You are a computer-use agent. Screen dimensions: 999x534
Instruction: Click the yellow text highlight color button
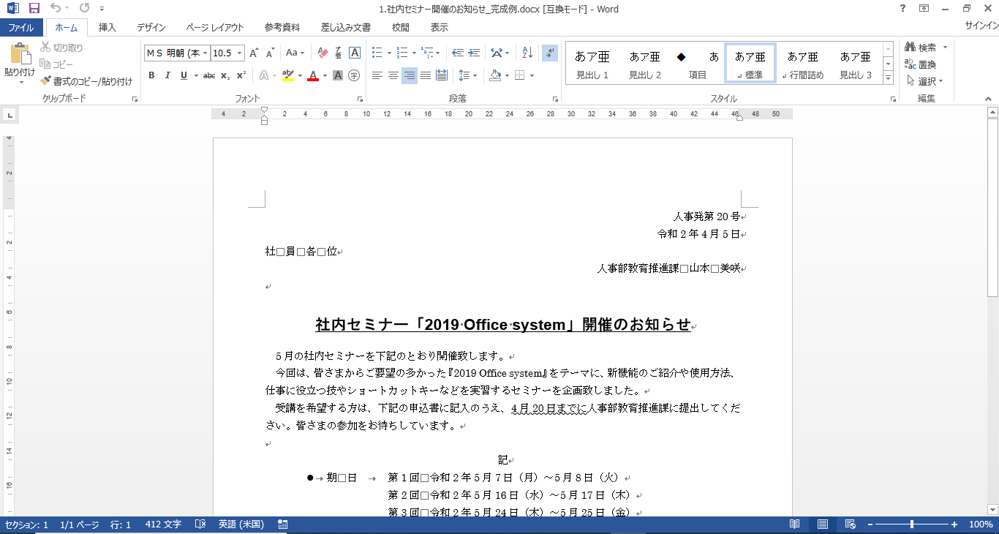point(287,75)
